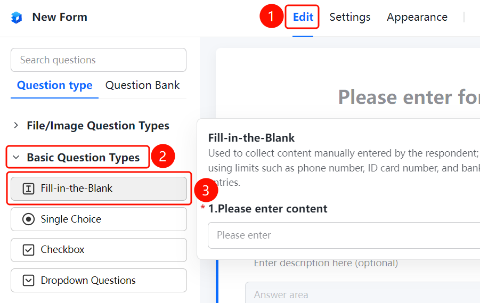Open the Edit tab
Screen dimensions: 480x303
point(303,17)
